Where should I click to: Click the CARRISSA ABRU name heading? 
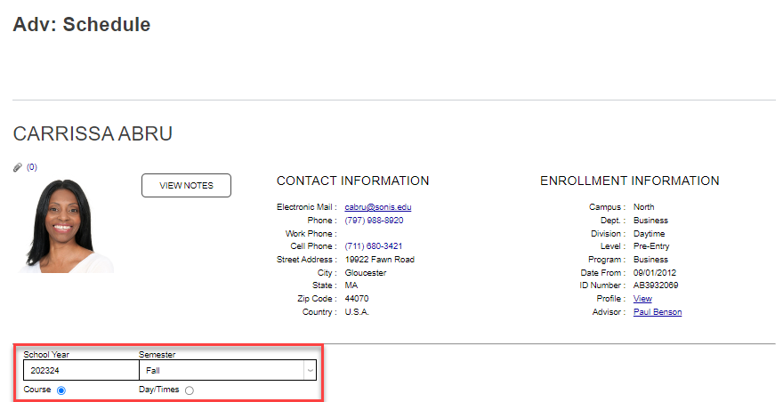coord(93,133)
